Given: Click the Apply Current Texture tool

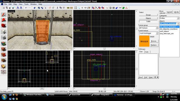Looking at the screenshot, I should [4, 49].
